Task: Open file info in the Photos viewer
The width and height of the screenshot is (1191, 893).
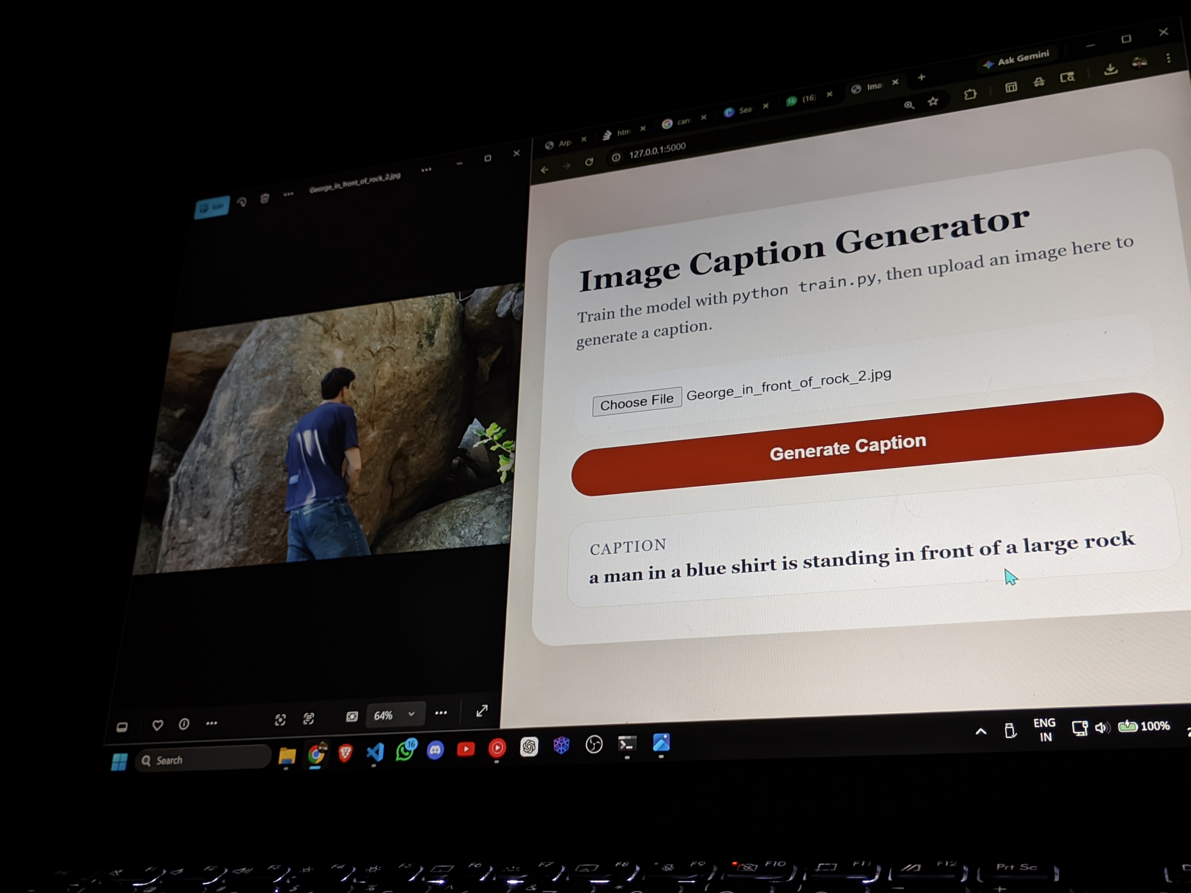Action: pos(184,724)
